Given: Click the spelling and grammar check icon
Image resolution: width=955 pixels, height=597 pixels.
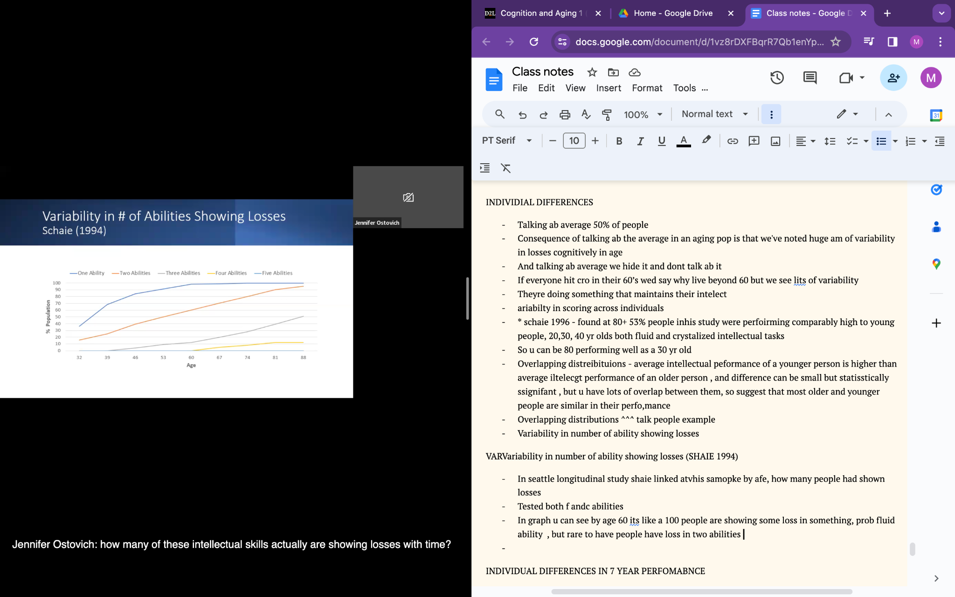Looking at the screenshot, I should point(586,115).
